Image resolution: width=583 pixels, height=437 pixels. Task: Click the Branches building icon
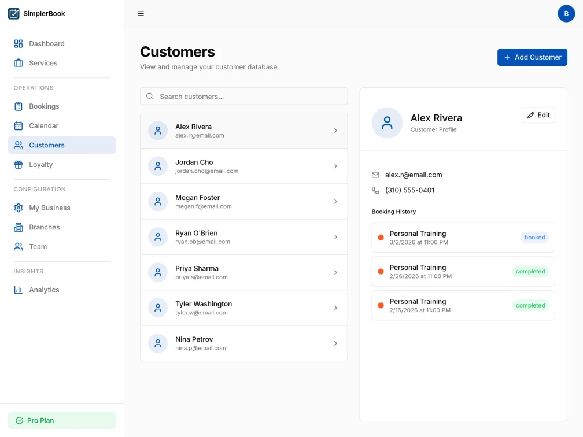click(x=19, y=227)
